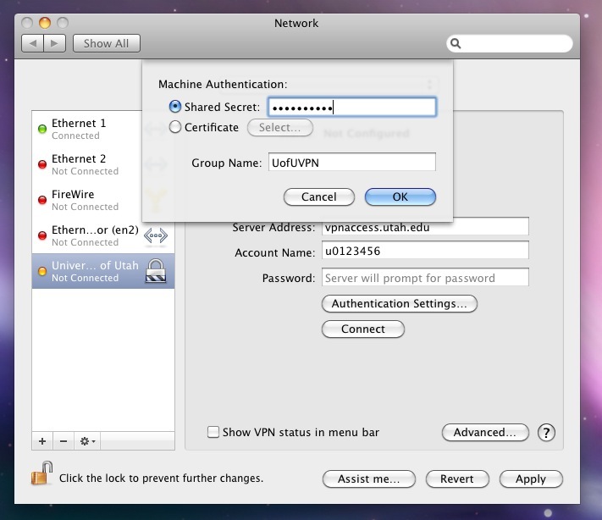Screen dimensions: 602x520
Task: Confirm the sheet with OK
Action: click(400, 197)
